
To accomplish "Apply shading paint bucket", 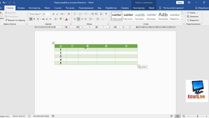I will point(97,19).
